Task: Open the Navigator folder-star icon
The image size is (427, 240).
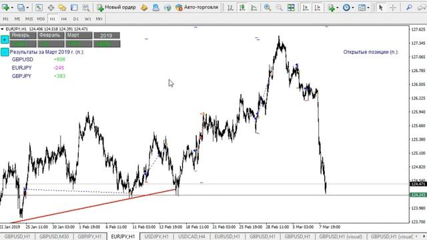Action: click(62, 7)
